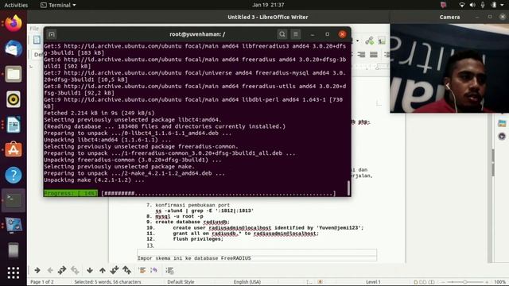Screen dimensions: 509x286
Task: Expand the system menu arrow
Action: coord(502,5)
